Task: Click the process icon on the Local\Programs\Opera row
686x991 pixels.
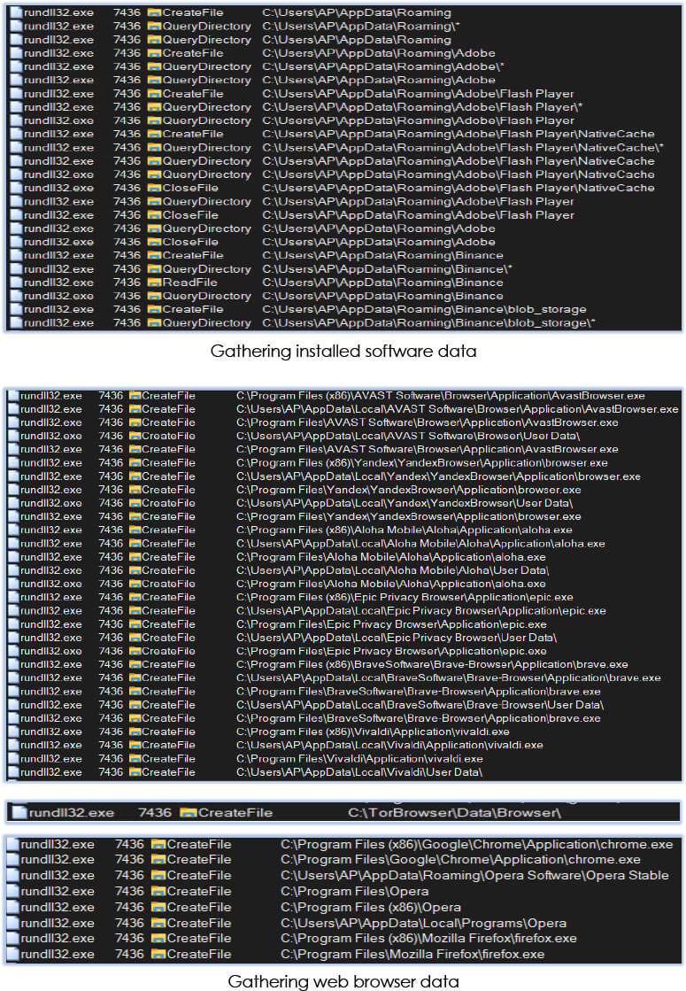Action: click(12, 924)
